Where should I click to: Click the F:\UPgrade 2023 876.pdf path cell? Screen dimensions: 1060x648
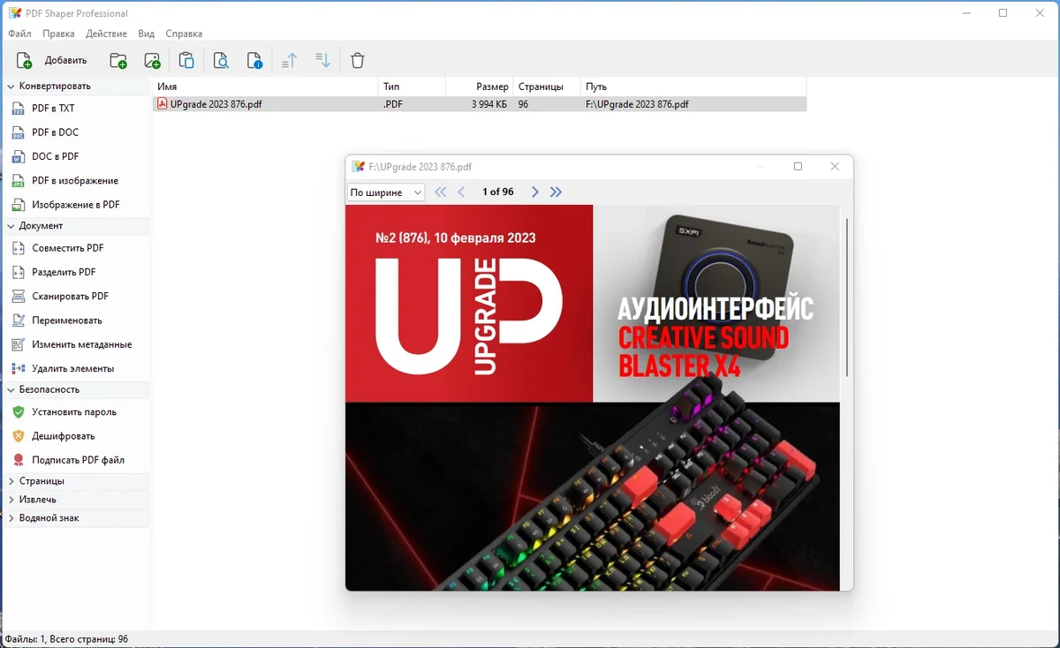637,104
